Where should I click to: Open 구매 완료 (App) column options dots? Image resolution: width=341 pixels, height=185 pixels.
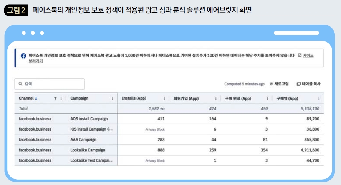click(267, 98)
